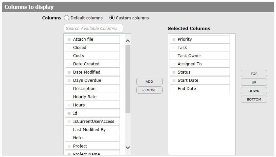Grab the drag handle beside Task
Image resolution: width=276 pixels, height=157 pixels.
pos(174,48)
